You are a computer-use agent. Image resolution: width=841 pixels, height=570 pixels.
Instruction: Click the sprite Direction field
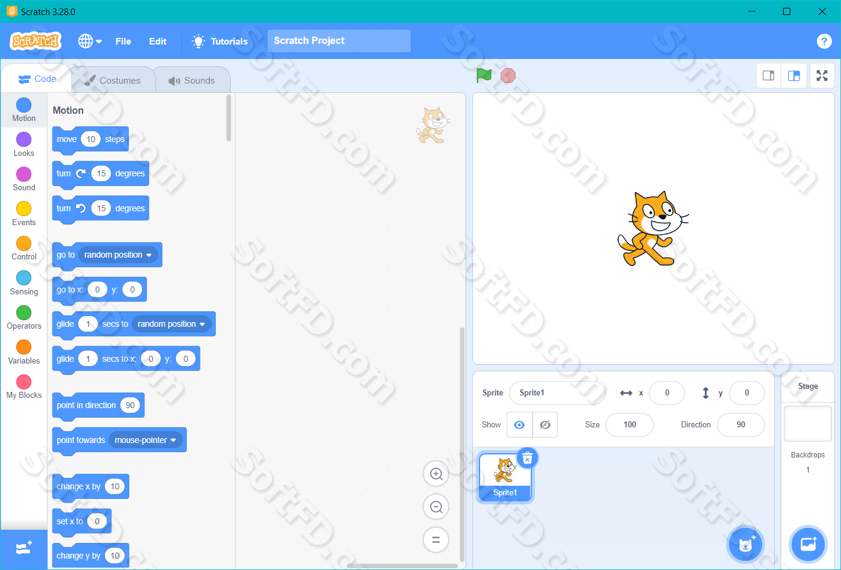(741, 424)
